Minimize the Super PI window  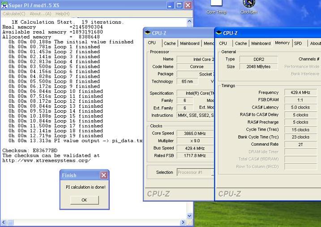tap(170, 5)
